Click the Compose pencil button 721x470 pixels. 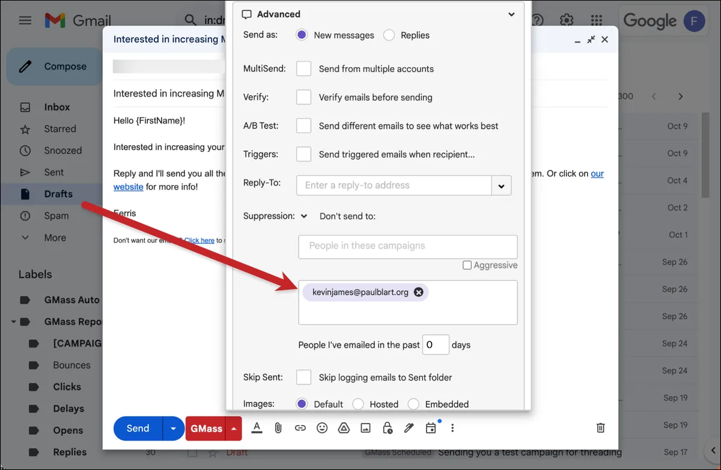point(54,67)
